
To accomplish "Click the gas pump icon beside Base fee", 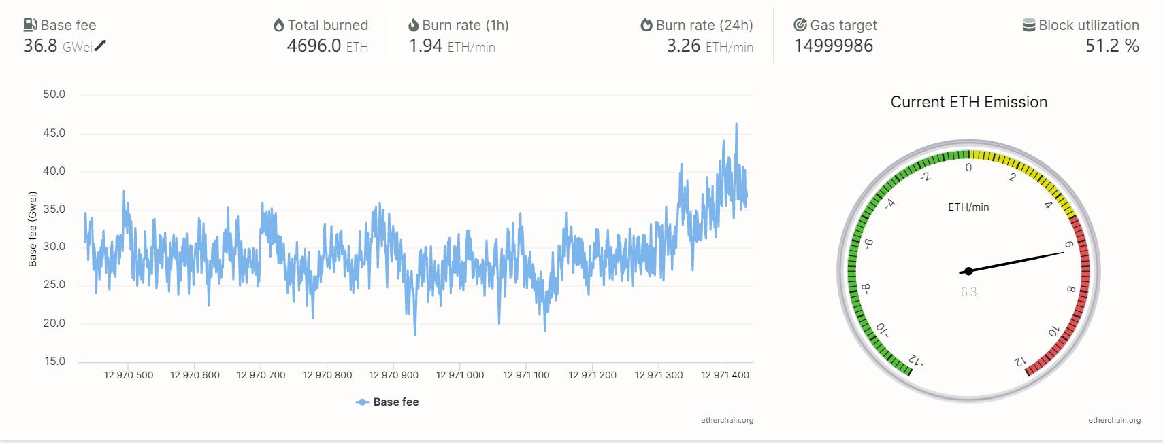I will (x=31, y=25).
